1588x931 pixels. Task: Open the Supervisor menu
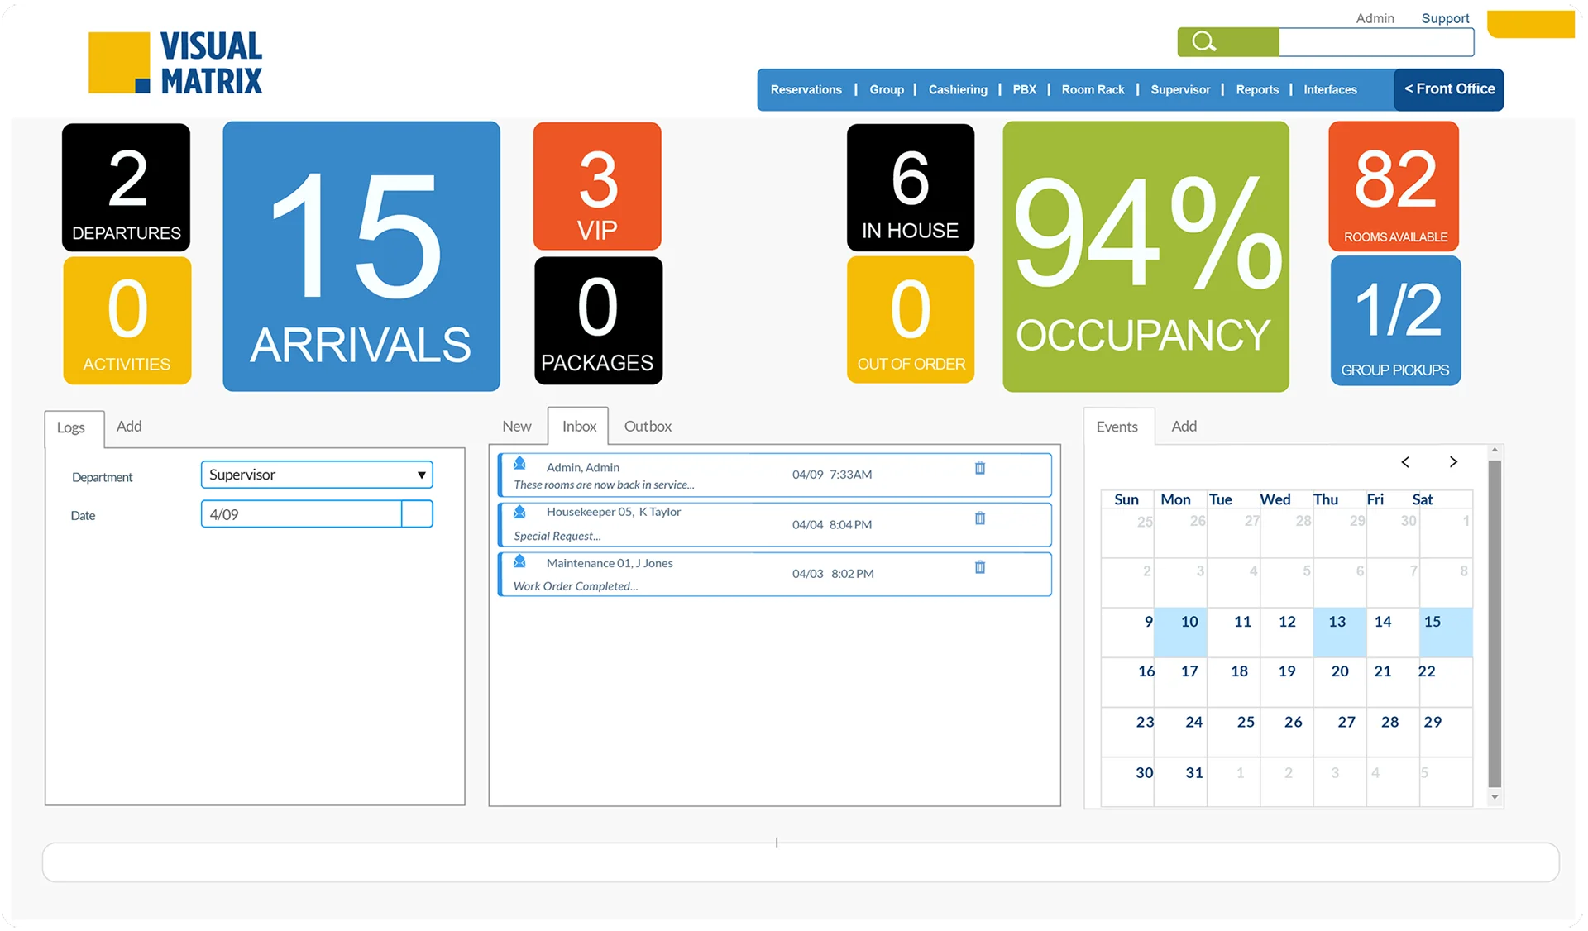[x=1180, y=90]
